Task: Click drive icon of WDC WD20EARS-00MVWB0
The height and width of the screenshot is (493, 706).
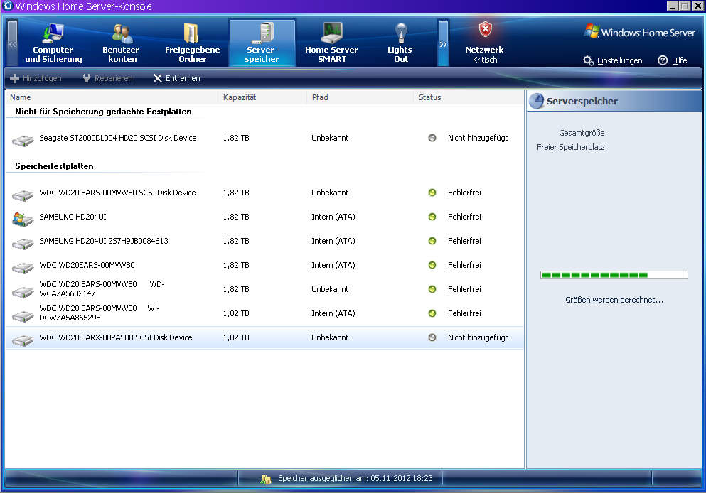Action: tap(23, 268)
